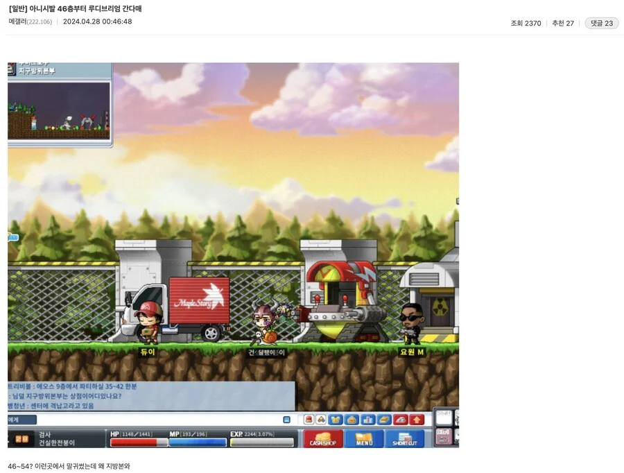Click the author name 메갤러
624x473 pixels.
tap(17, 21)
